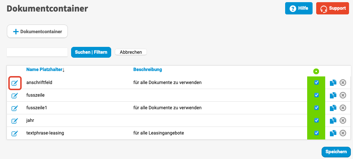The image size is (353, 159).
Task: Sort table by Beschreibung header
Action: click(x=147, y=70)
